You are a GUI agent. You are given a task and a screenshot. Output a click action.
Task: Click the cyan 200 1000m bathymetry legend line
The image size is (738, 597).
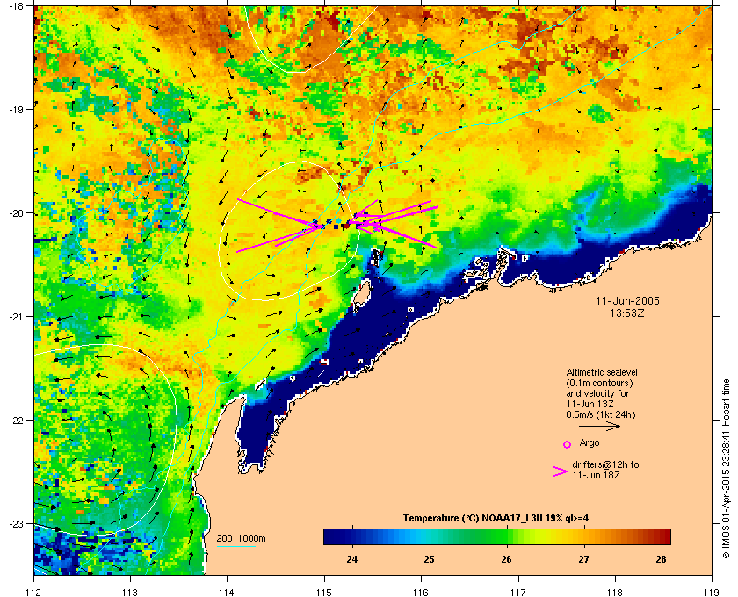235,547
